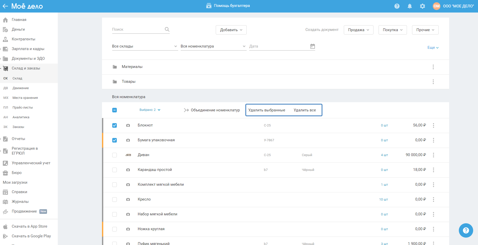This screenshot has height=245, width=478.
Task: Click the Еще link to show more filters
Action: [x=433, y=48]
